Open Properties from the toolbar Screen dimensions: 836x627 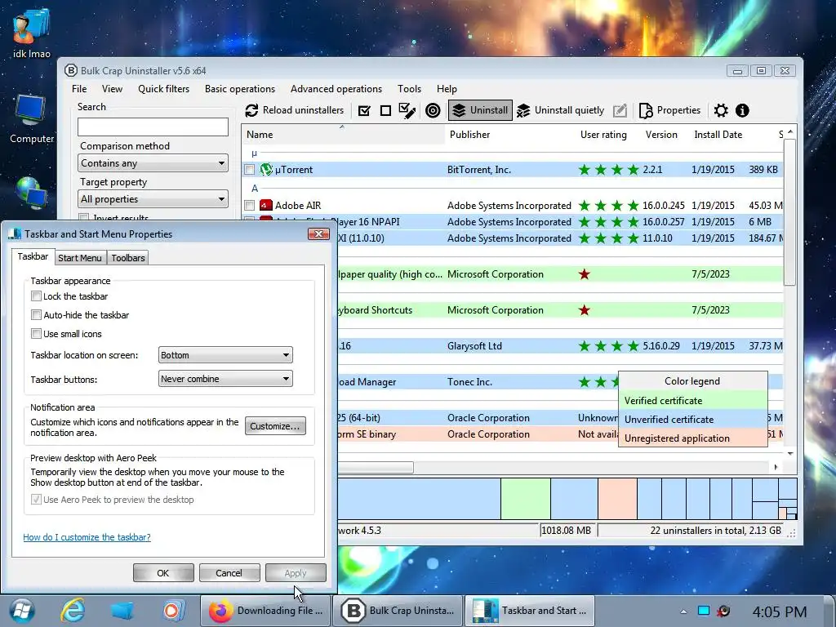pos(669,110)
